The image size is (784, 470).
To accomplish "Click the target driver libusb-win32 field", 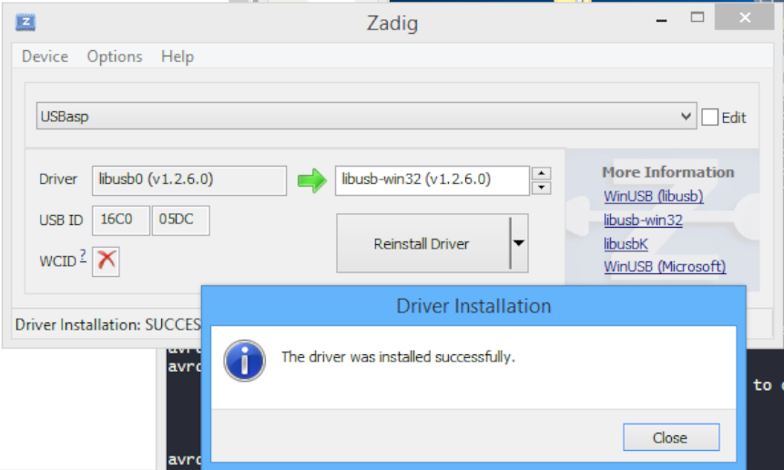I will [x=432, y=180].
